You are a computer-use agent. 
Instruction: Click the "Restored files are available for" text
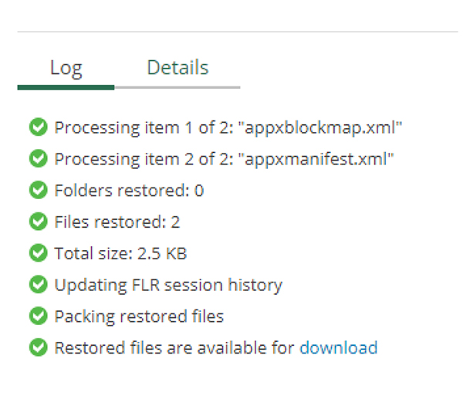(x=174, y=348)
